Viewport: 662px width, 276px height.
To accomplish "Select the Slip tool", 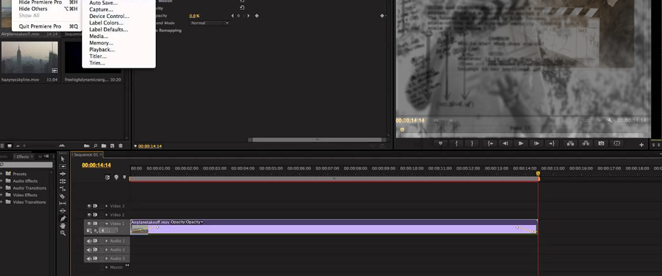I will tap(63, 204).
